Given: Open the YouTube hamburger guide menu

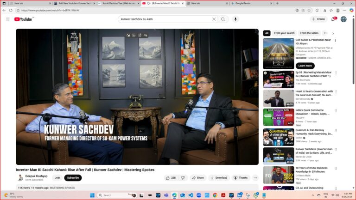Looking at the screenshot, I should (8, 19).
